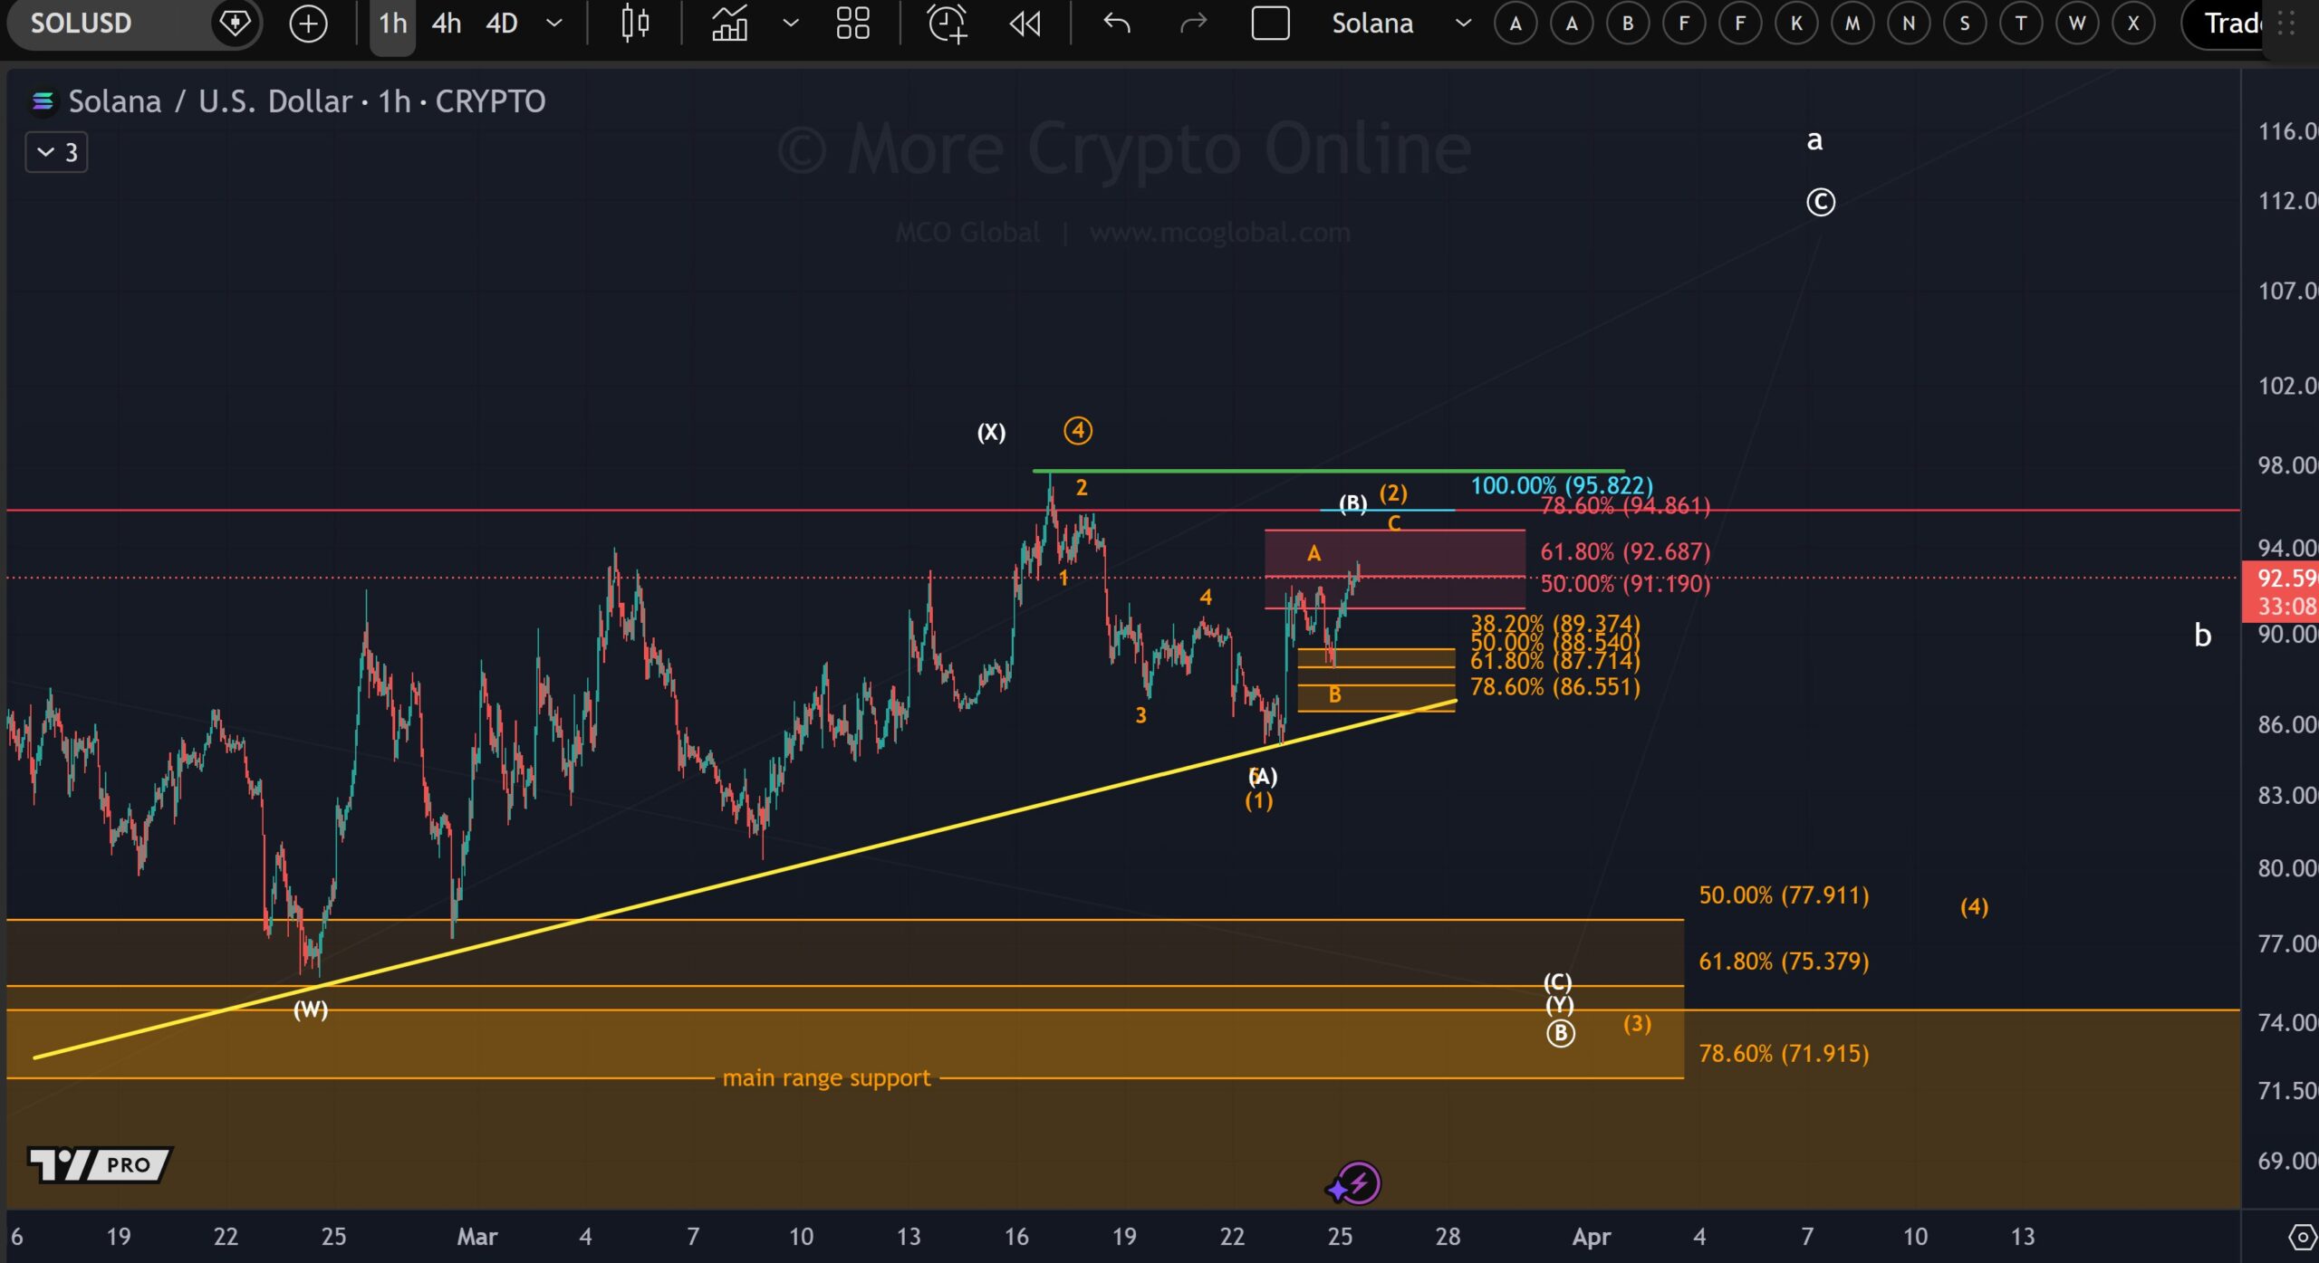Expand the collapsed indicators legend showing 3
The width and height of the screenshot is (2319, 1263).
pyautogui.click(x=56, y=152)
